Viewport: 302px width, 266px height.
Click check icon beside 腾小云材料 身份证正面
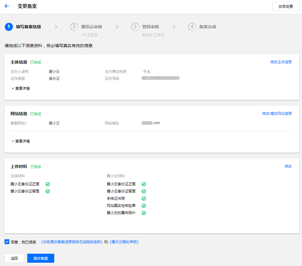pyautogui.click(x=144, y=184)
